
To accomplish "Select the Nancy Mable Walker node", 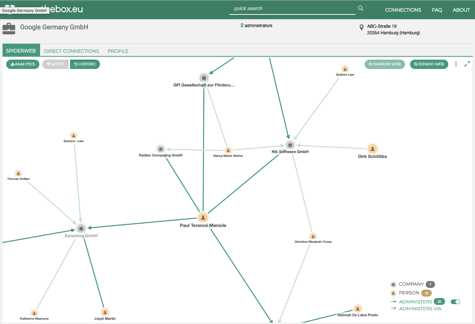I will [x=228, y=150].
